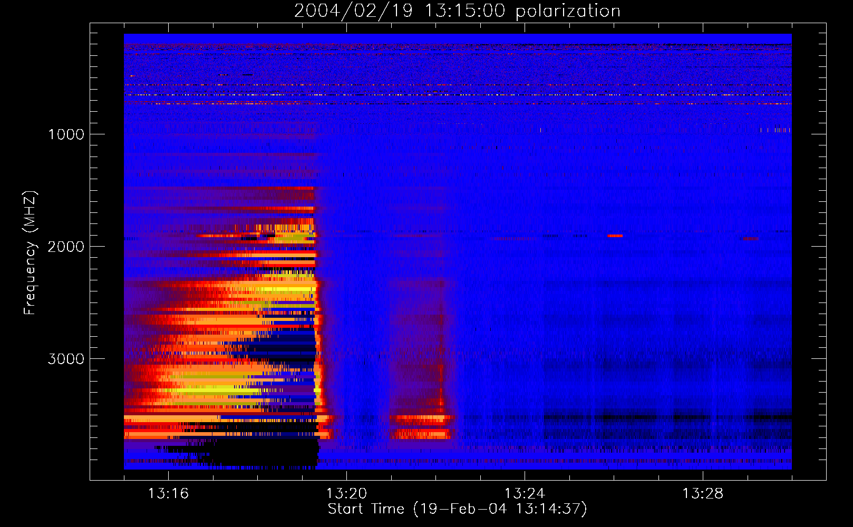Click the 'Frequency (MHZ)' axis label
853x527 pixels.
30,253
